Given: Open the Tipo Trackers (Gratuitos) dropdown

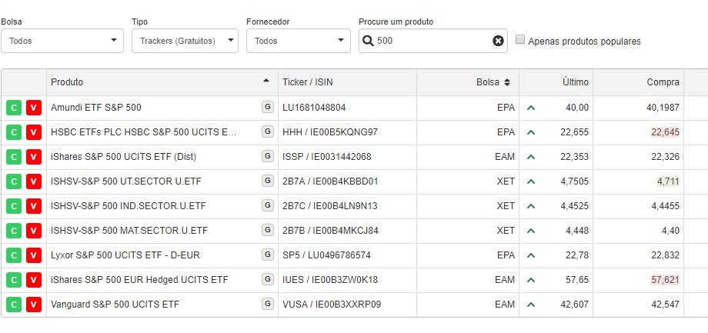Looking at the screenshot, I should click(185, 41).
